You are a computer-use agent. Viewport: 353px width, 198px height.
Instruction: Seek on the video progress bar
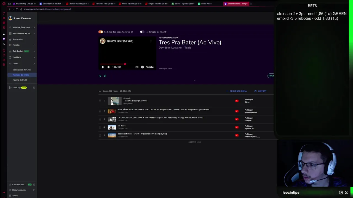(127, 64)
